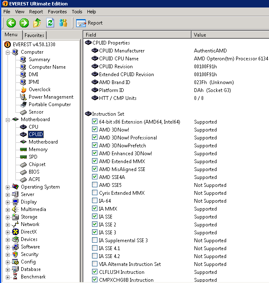Open the Tools menu
The width and height of the screenshot is (269, 283).
click(77, 12)
